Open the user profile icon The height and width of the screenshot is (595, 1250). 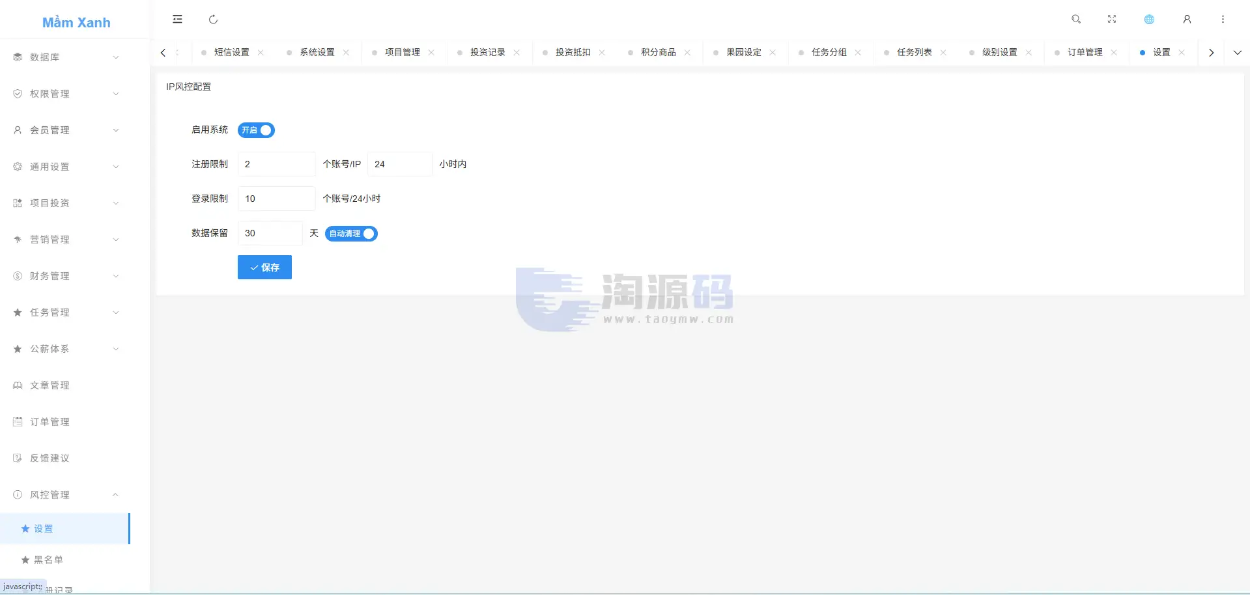[x=1187, y=20]
